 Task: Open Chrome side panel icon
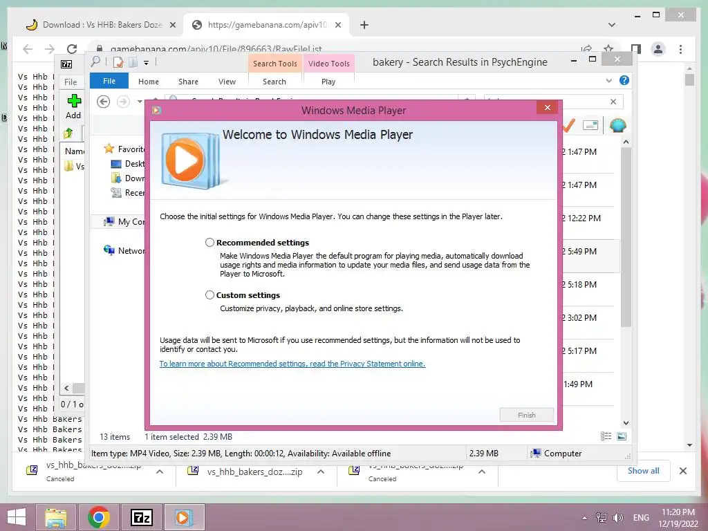636,49
